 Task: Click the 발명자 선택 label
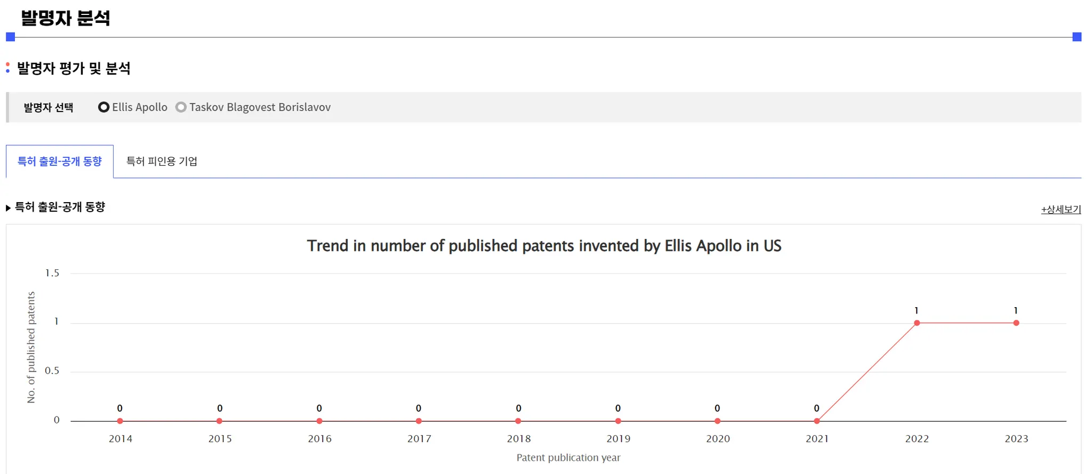[49, 108]
